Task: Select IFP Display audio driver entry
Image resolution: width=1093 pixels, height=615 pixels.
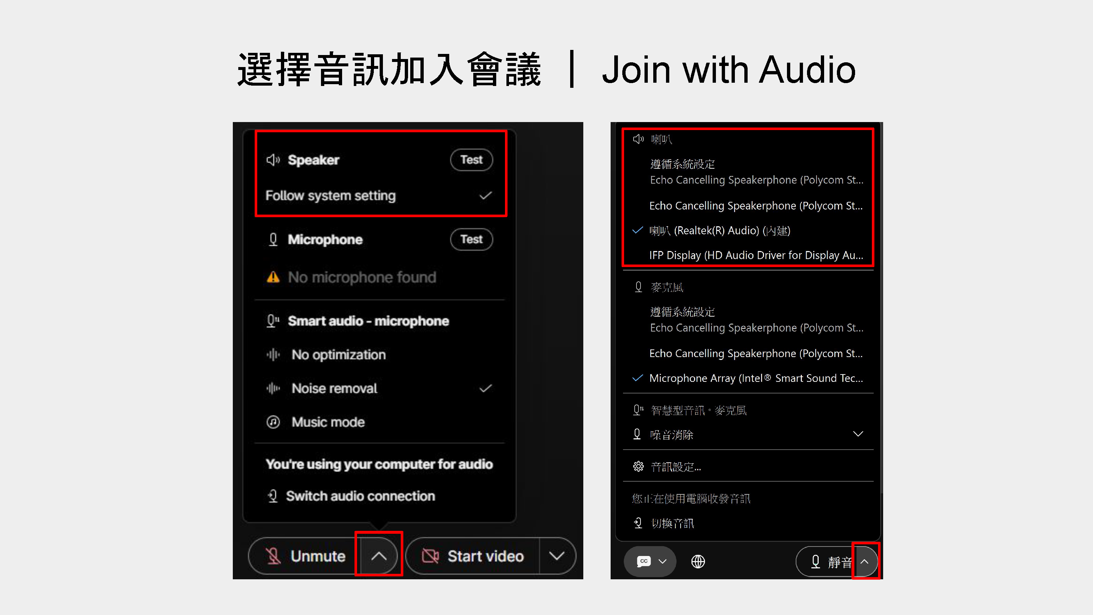Action: [756, 255]
